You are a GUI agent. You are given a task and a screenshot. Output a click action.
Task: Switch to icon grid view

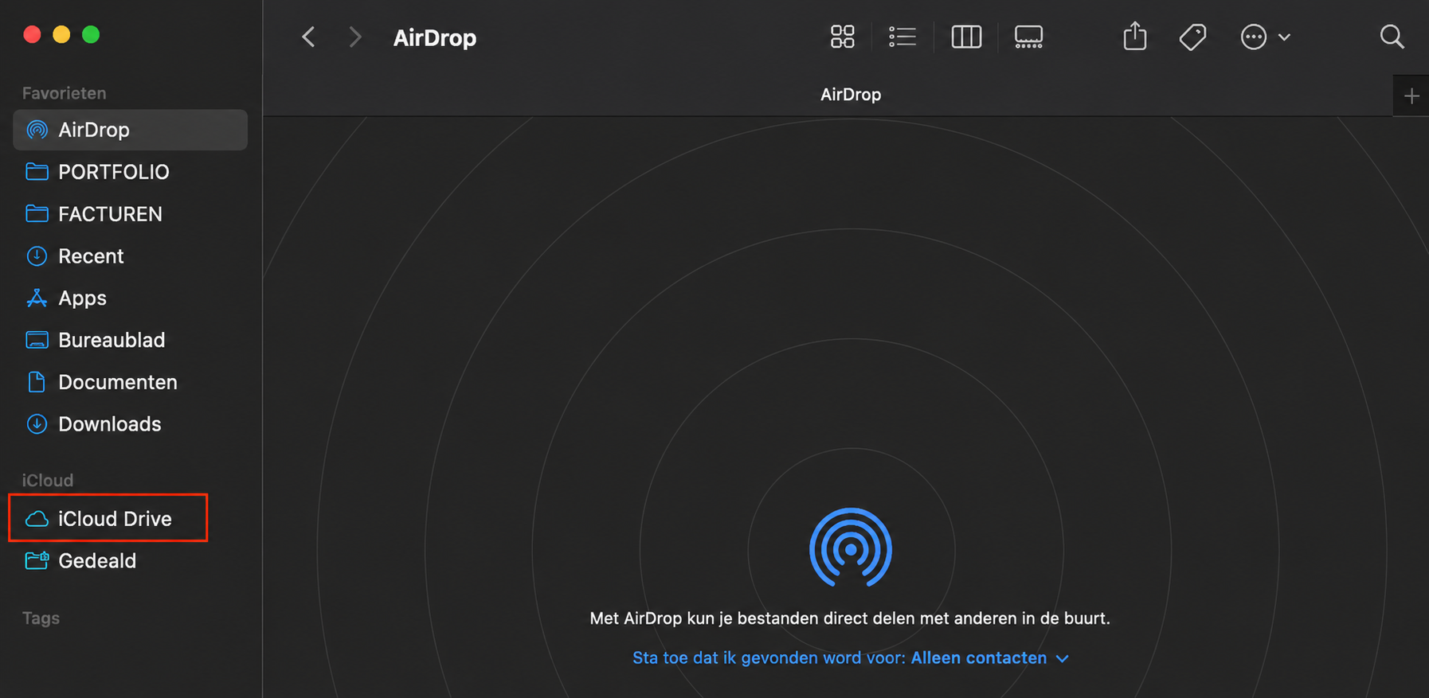[842, 37]
